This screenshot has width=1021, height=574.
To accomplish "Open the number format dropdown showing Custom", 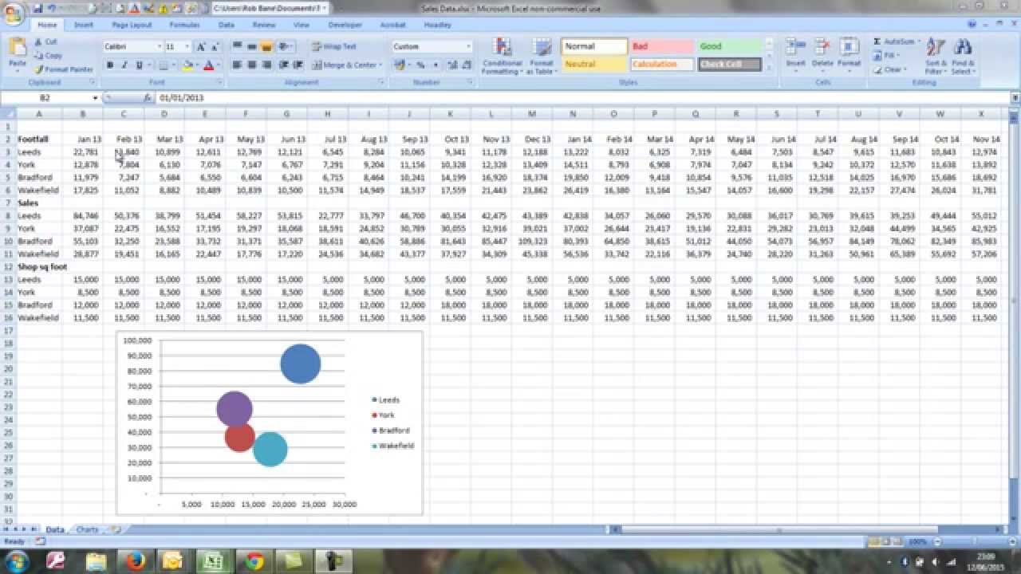I will [468, 46].
